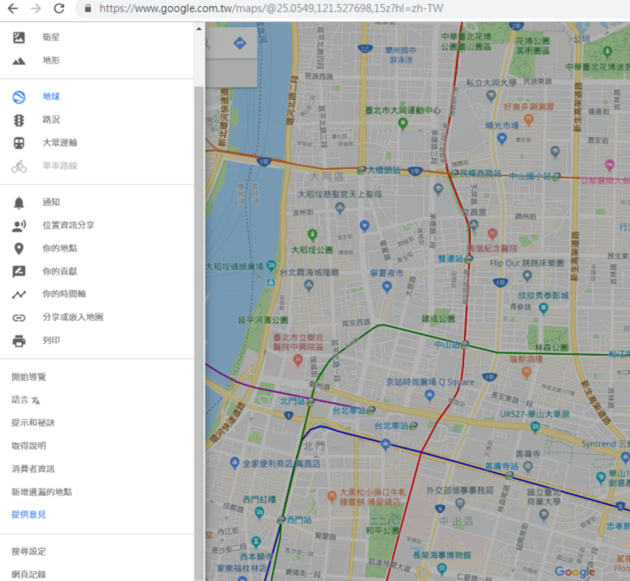The image size is (630, 581).
Task: Open the 你的地點 menu entry
Action: (60, 249)
